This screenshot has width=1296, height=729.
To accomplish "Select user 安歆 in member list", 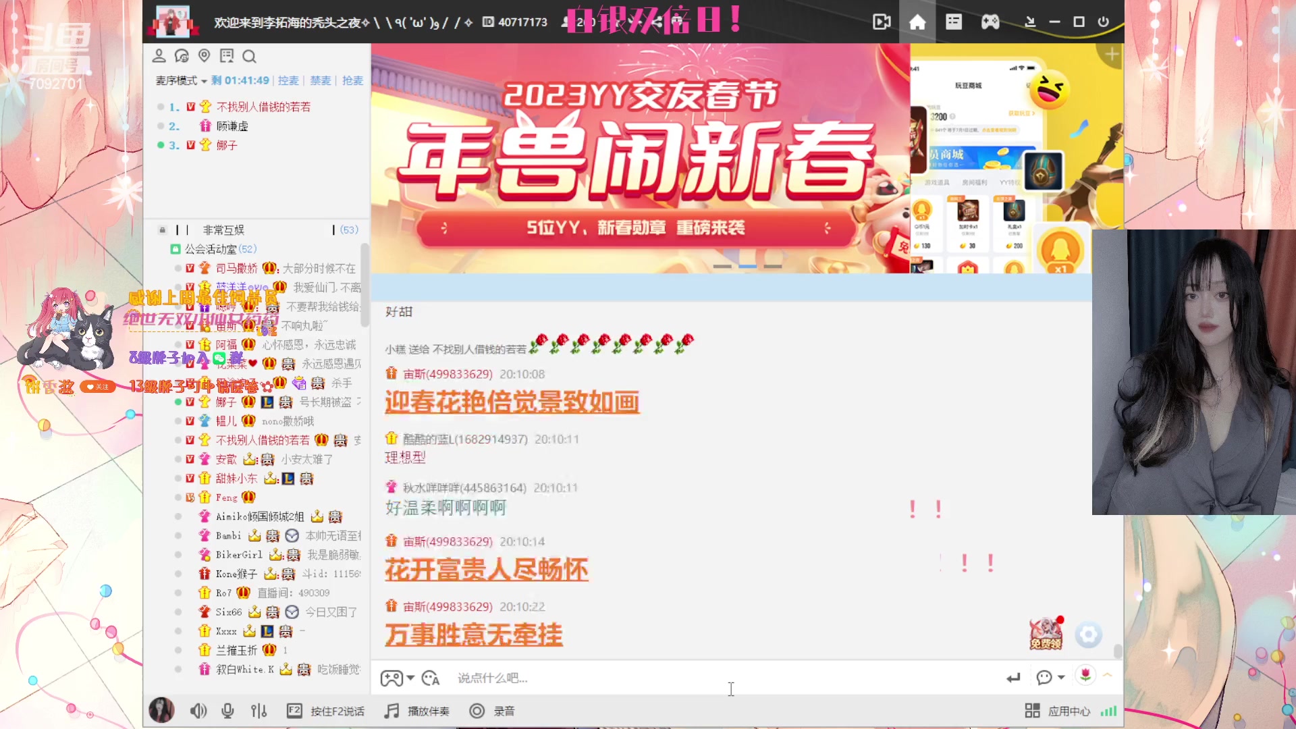I will pyautogui.click(x=226, y=460).
